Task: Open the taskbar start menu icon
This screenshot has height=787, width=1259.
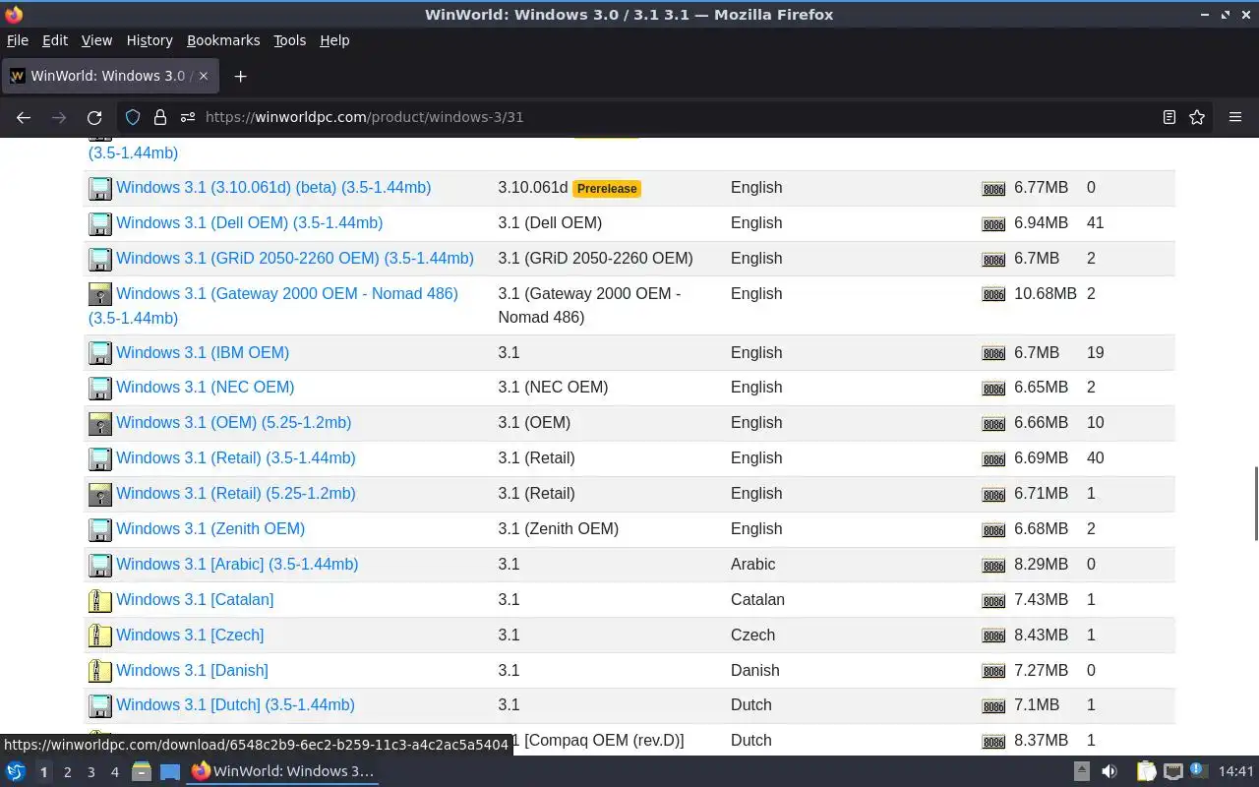Action: (x=16, y=771)
